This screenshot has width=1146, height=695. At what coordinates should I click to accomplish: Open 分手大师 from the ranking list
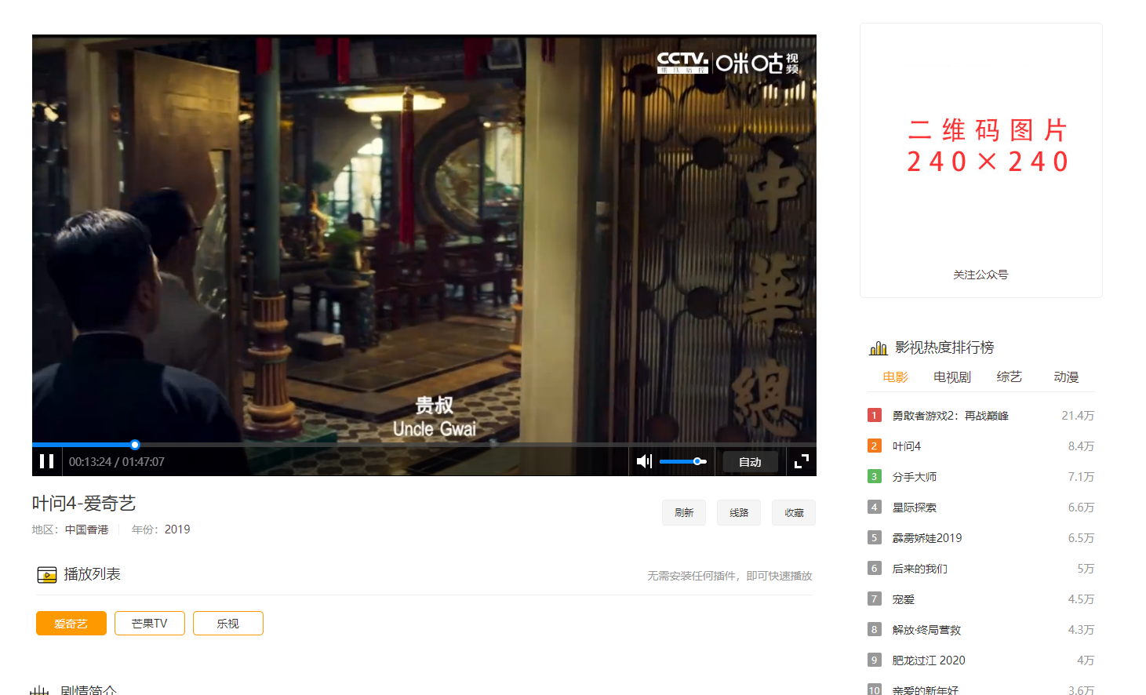pos(914,477)
